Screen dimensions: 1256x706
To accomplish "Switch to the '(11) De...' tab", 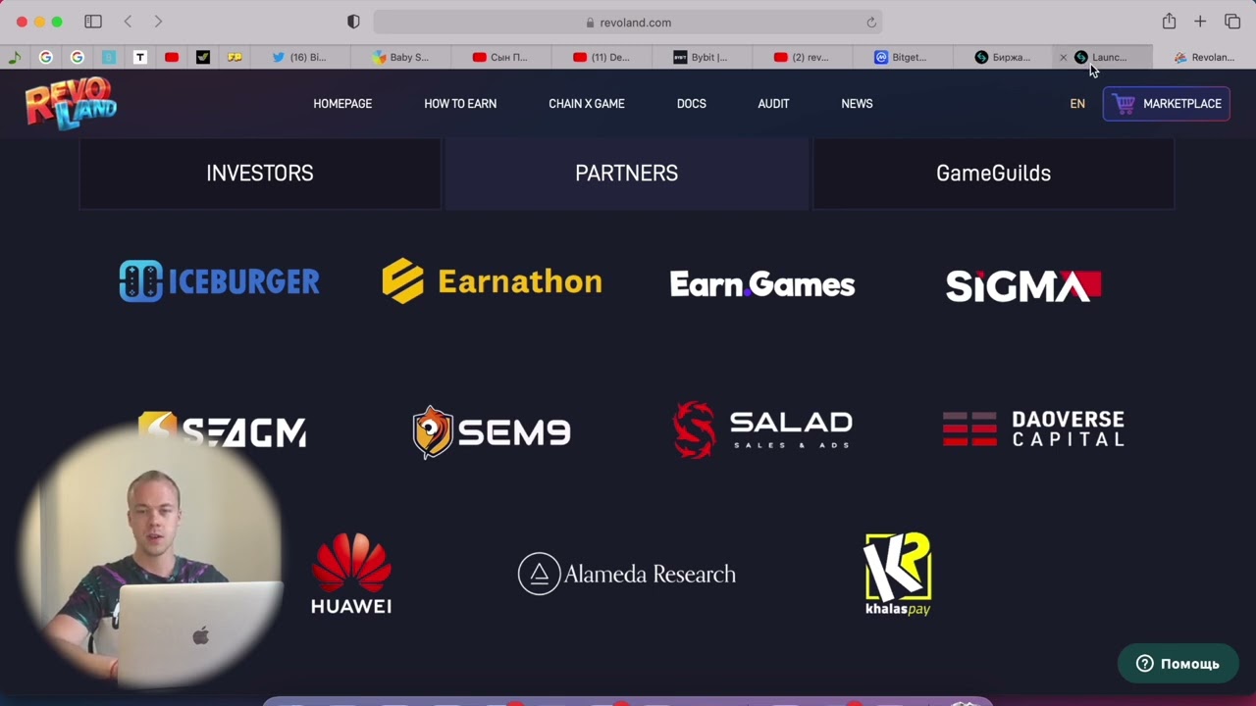I will [602, 57].
